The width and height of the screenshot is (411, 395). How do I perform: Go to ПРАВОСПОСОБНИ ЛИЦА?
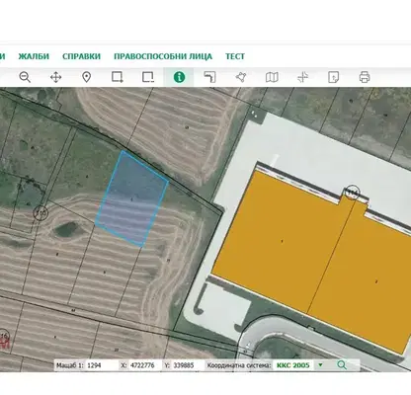[x=163, y=56]
